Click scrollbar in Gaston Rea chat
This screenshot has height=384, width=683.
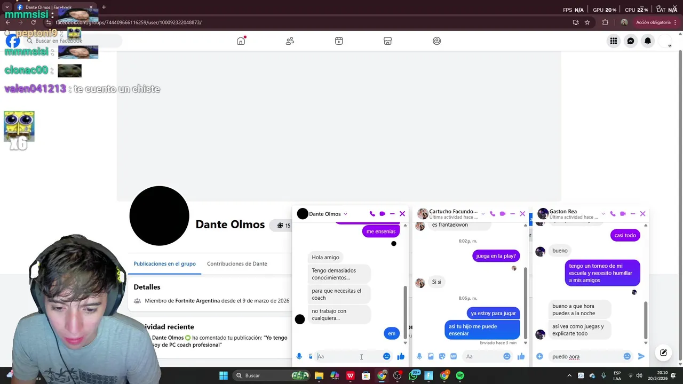646,320
